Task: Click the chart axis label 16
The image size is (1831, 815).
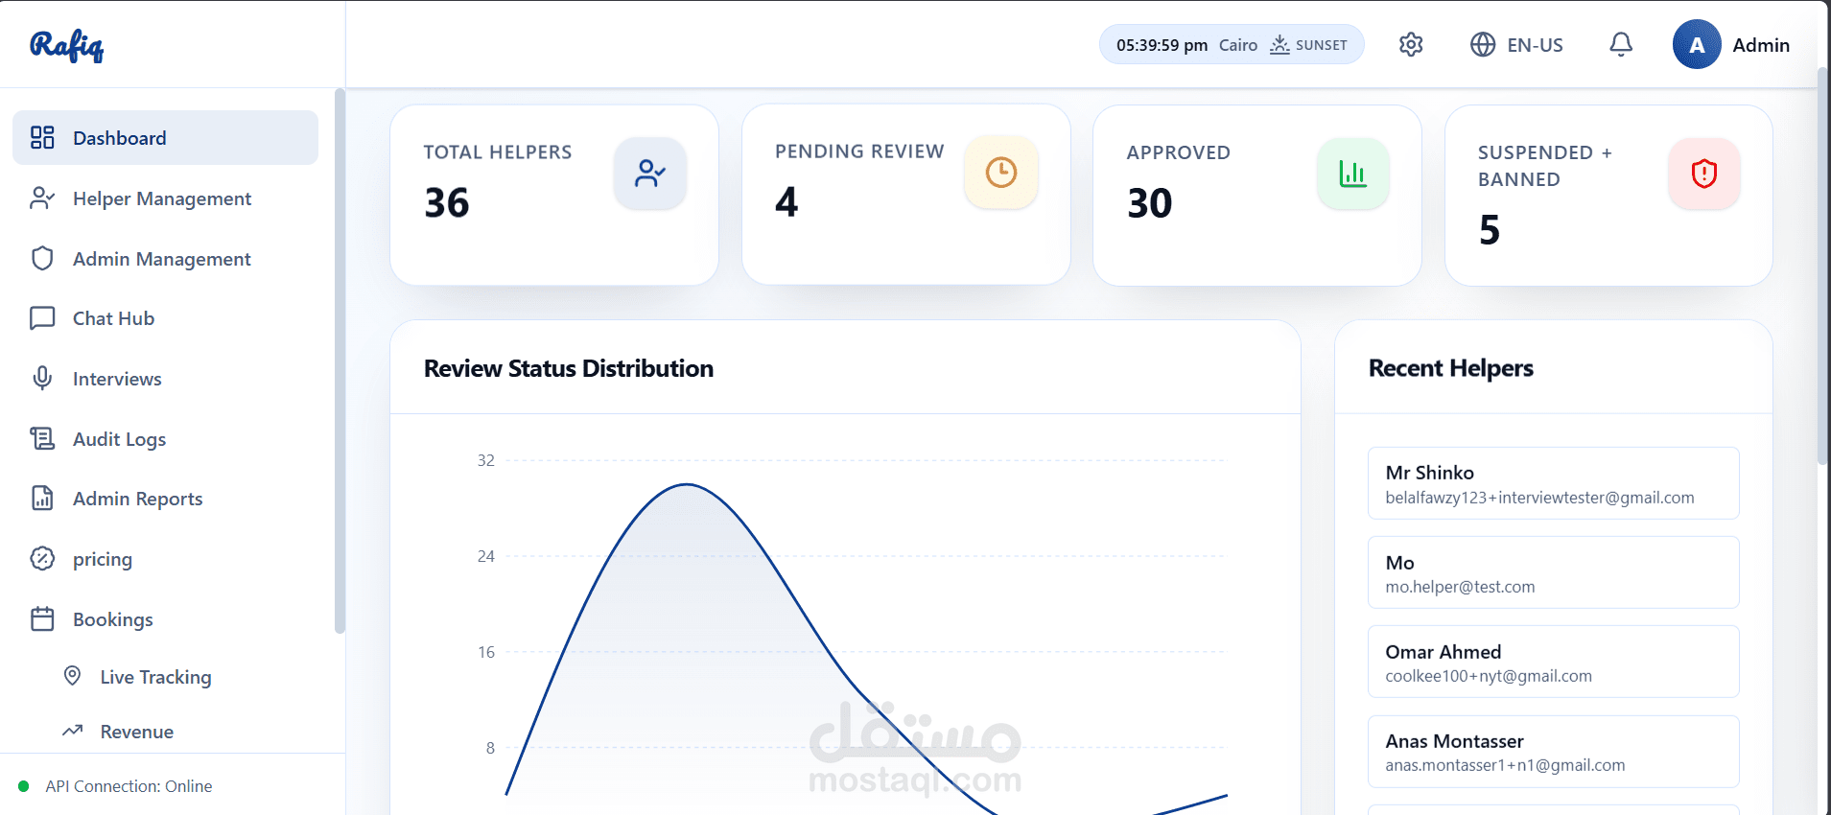Action: pos(486,652)
